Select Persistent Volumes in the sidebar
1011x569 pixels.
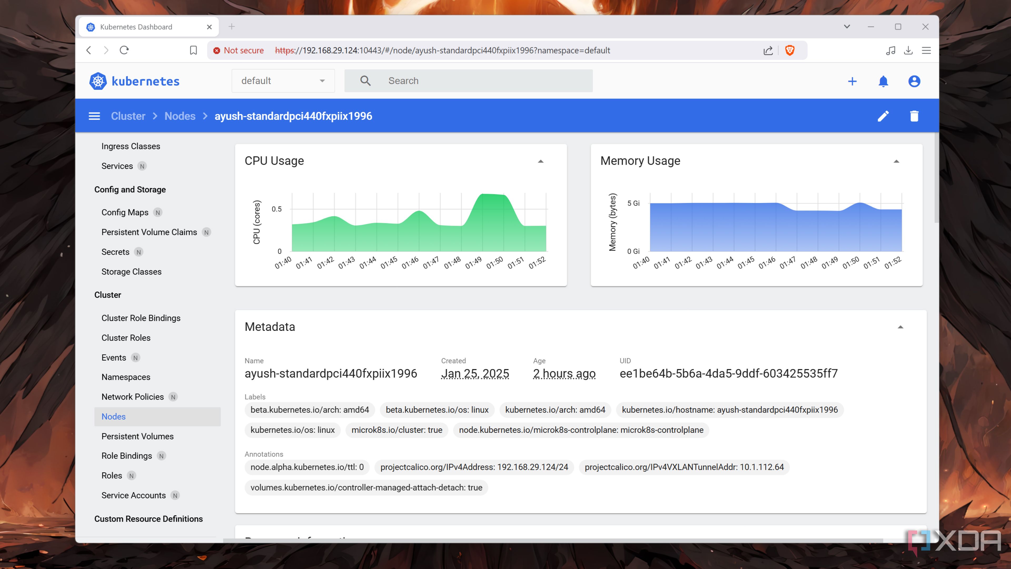[137, 436]
